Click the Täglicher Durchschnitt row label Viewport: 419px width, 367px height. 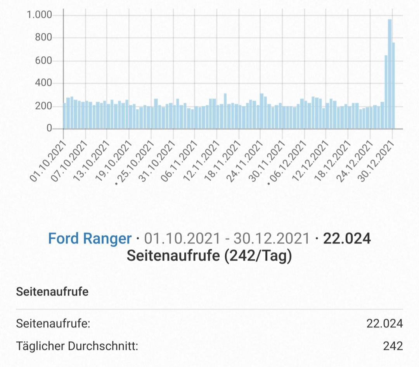click(77, 346)
